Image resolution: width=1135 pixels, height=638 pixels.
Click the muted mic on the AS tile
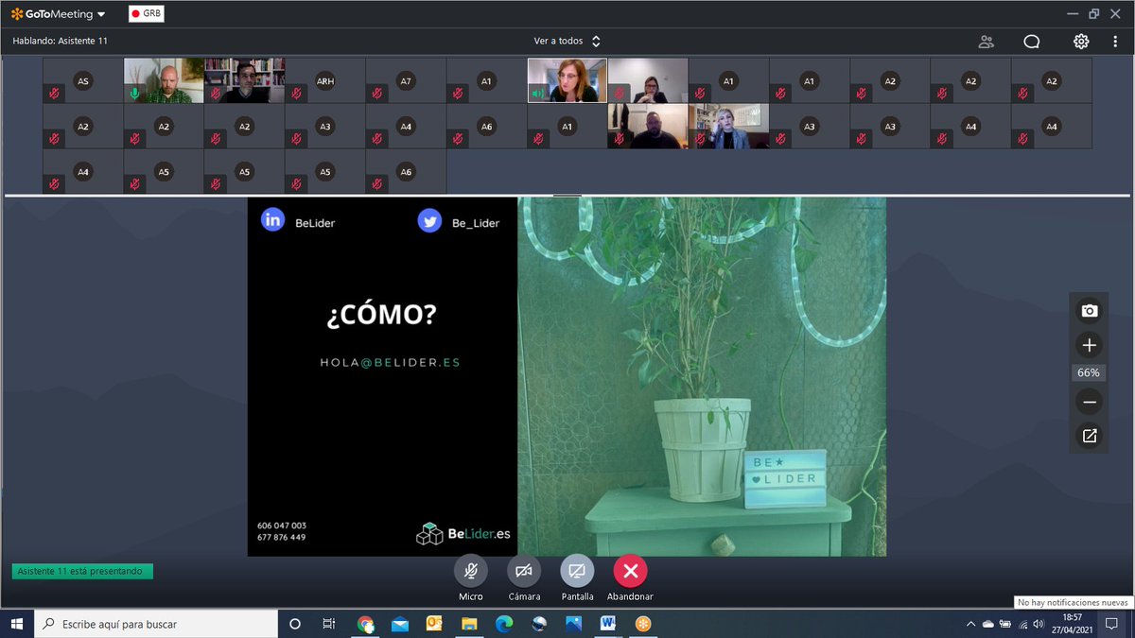[54, 94]
